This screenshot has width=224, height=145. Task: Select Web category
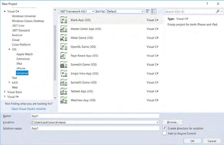point(15,87)
